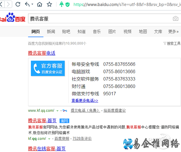Click phone number 0755-86013666
The image size is (181, 152).
pos(119,71)
